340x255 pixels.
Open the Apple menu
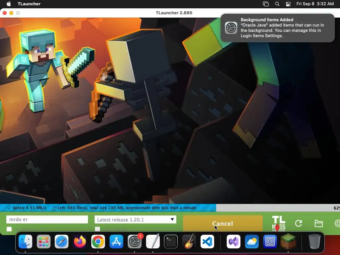9,4
